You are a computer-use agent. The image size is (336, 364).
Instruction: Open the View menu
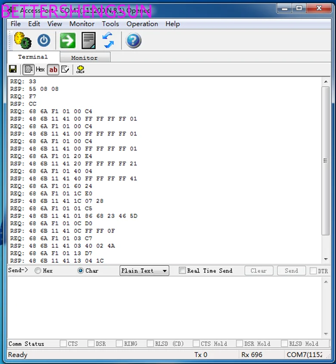(55, 24)
